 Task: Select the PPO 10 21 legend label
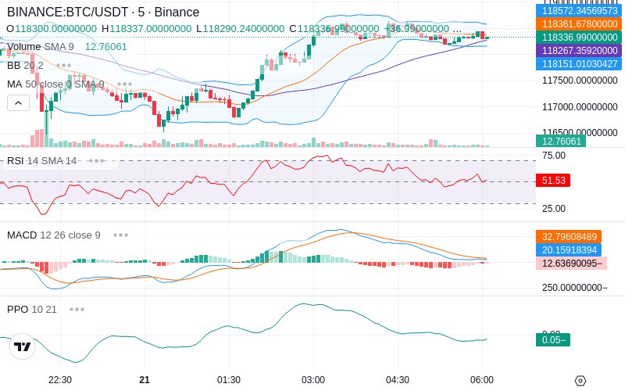tap(31, 309)
